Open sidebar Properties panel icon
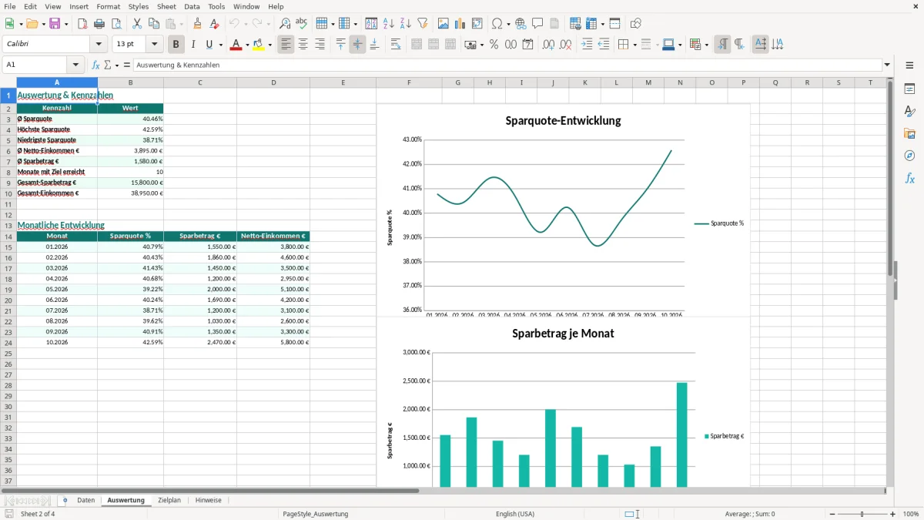The image size is (924, 520). coord(909,89)
